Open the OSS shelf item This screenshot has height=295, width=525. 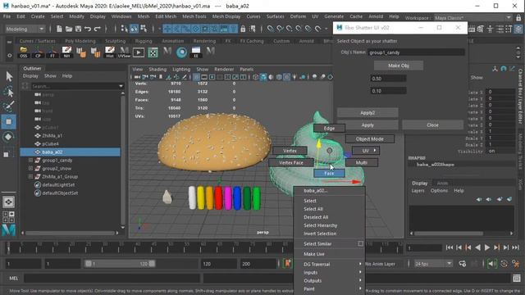pos(24,52)
